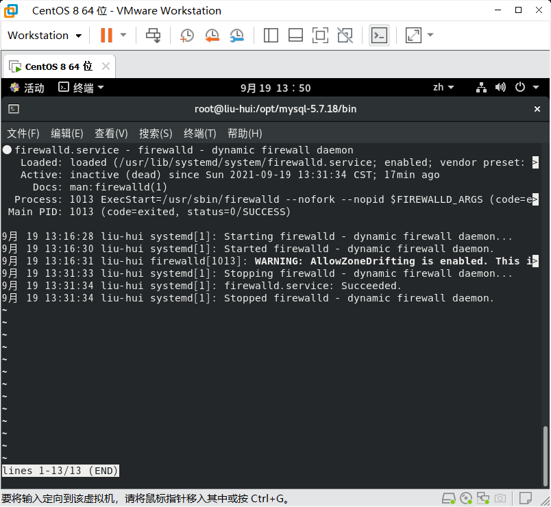Click the hard disk device status icon

(x=448, y=498)
